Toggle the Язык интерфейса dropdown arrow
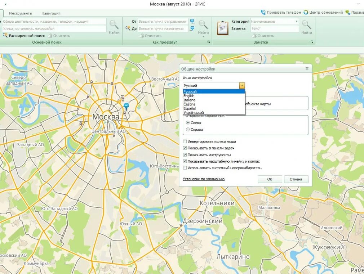The height and width of the screenshot is (274, 364). pyautogui.click(x=242, y=86)
